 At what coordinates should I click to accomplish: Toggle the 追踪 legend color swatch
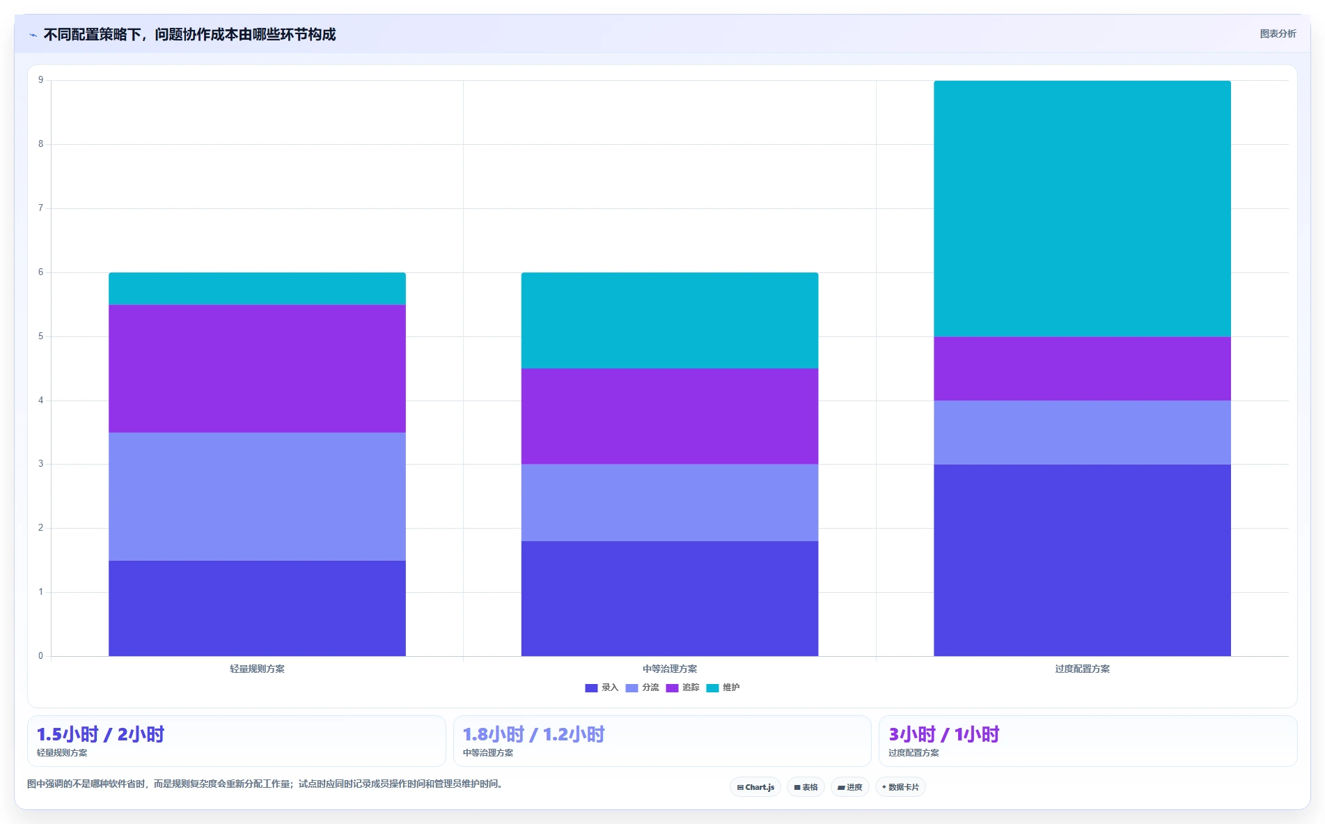pyautogui.click(x=672, y=688)
